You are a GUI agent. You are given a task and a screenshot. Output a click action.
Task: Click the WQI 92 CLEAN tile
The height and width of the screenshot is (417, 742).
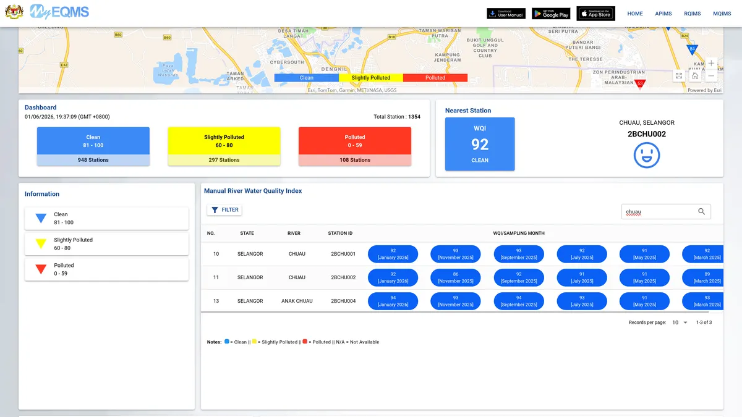[x=480, y=144]
